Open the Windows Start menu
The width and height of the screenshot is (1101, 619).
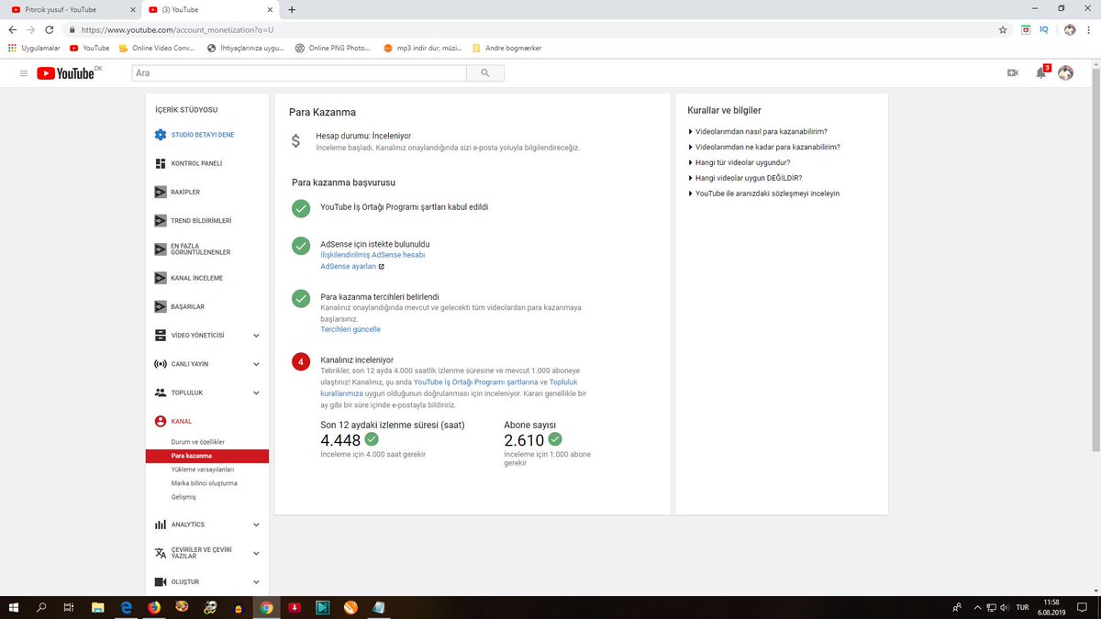pos(14,607)
